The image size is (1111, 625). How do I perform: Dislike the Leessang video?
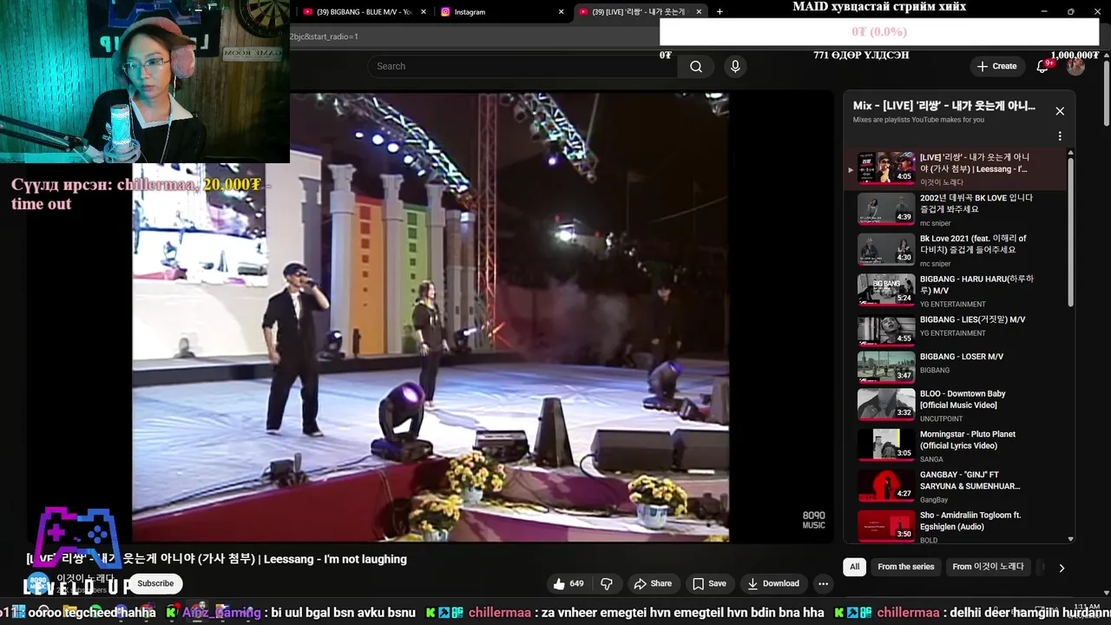pyautogui.click(x=607, y=583)
